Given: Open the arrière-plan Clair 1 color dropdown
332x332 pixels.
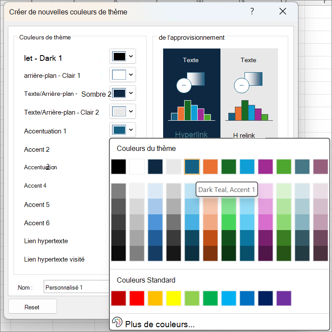Looking at the screenshot, I should tap(122, 75).
